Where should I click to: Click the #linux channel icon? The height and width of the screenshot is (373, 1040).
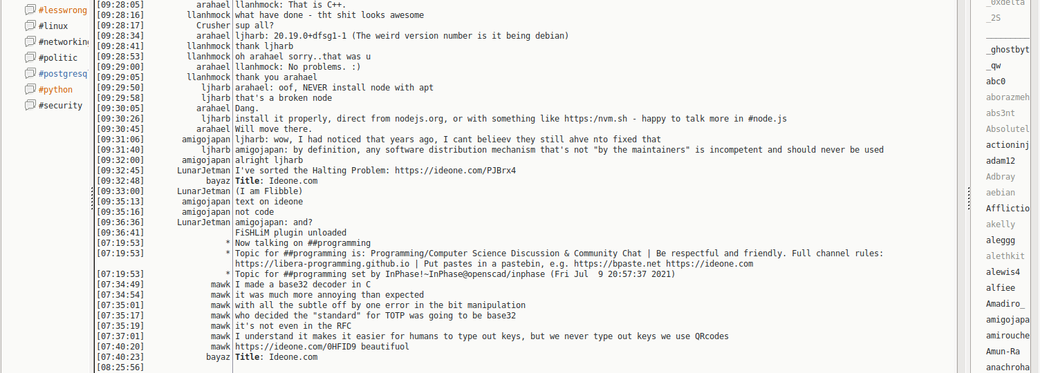tap(30, 26)
